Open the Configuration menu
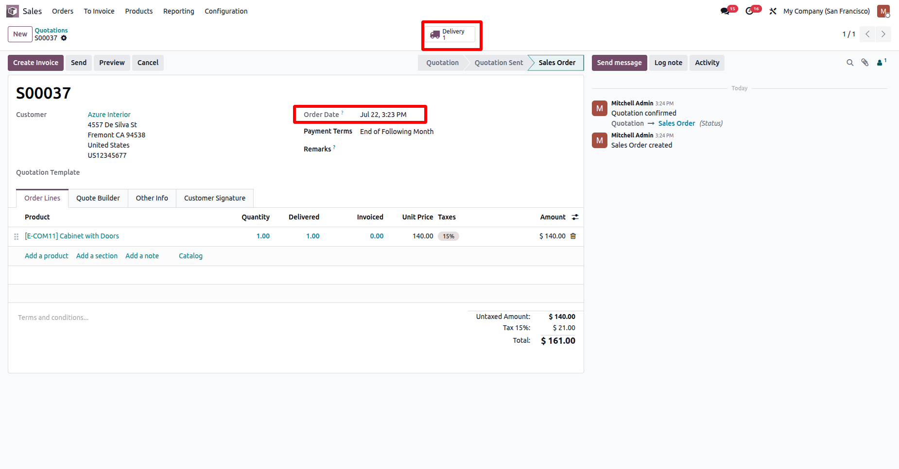 (226, 11)
